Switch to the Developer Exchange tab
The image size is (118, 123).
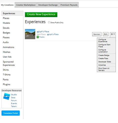coord(48,5)
